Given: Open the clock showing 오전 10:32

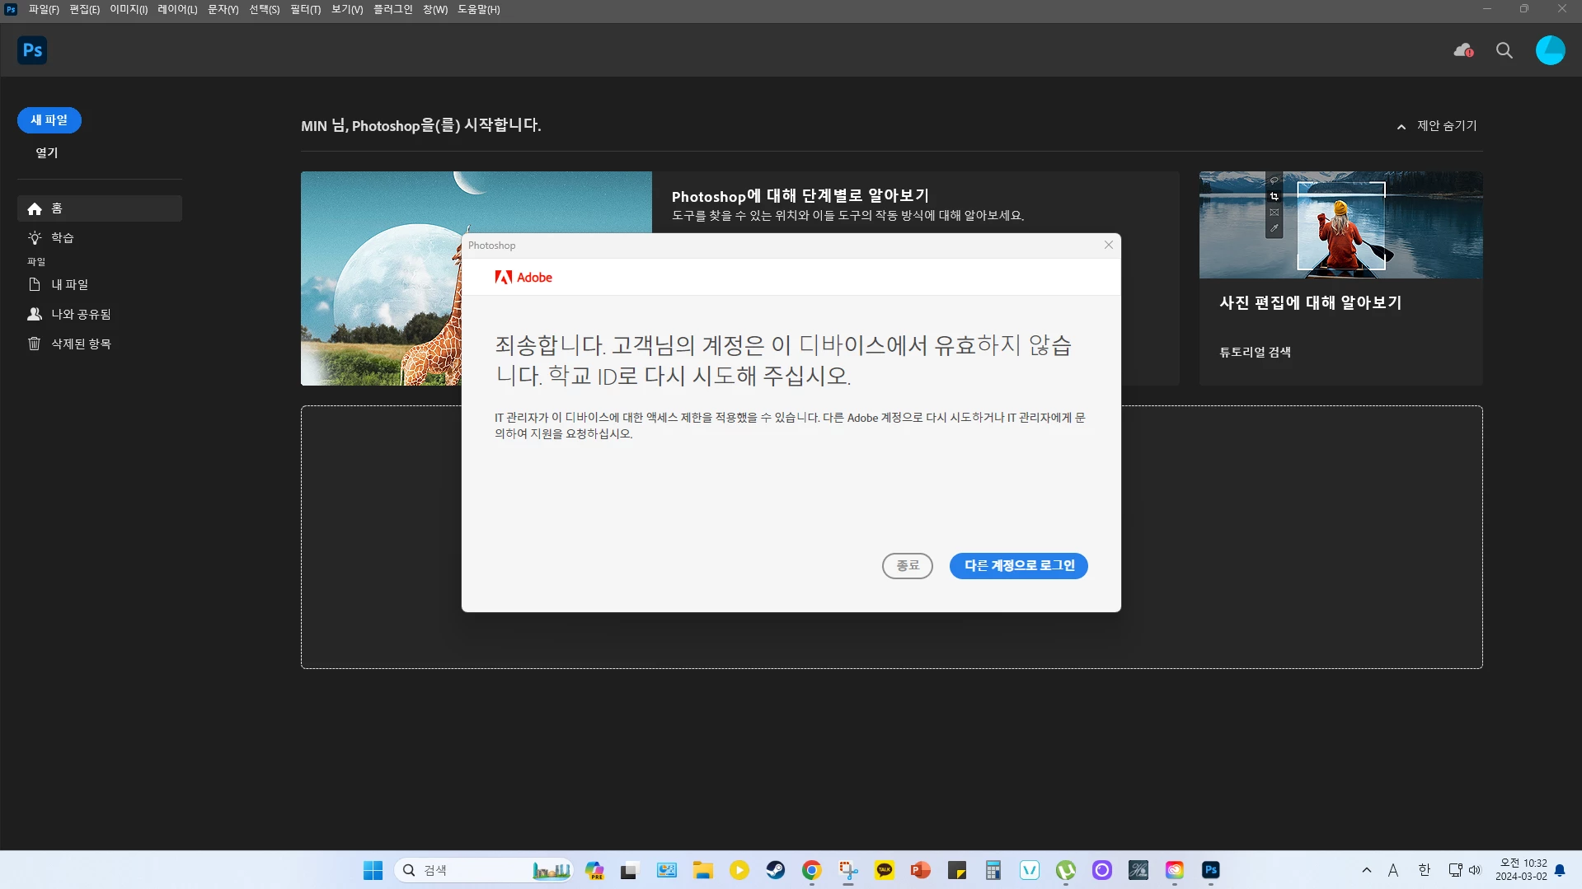Looking at the screenshot, I should click(x=1522, y=870).
